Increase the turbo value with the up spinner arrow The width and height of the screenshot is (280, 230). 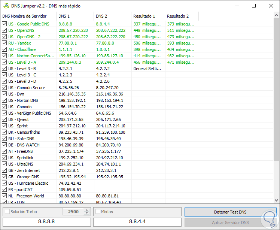point(86,210)
